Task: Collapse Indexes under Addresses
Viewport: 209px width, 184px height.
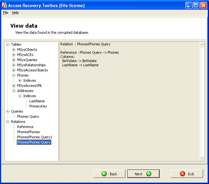Action: click(x=20, y=96)
